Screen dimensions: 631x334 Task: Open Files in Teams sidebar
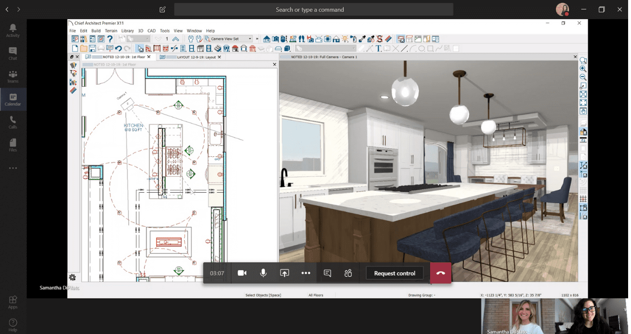tap(13, 146)
